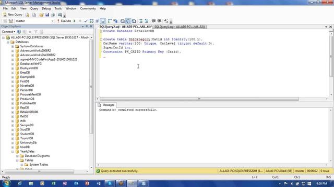Select the PublisherDB database
This screenshot has height=187, width=334.
pyautogui.click(x=28, y=103)
